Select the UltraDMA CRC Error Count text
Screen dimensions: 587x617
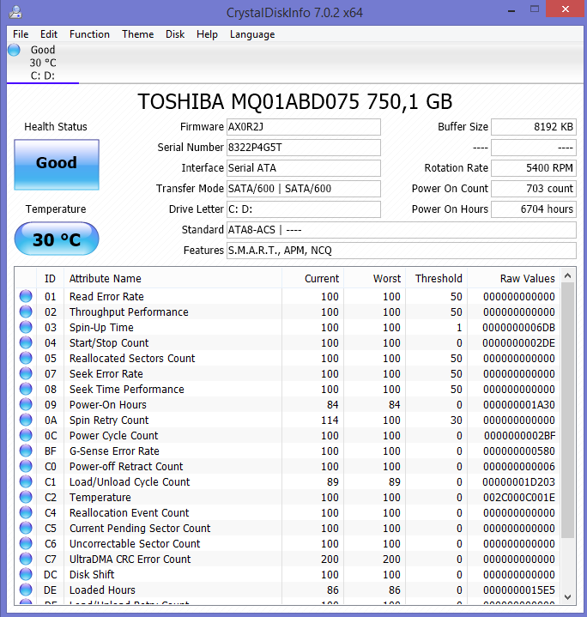pyautogui.click(x=130, y=560)
